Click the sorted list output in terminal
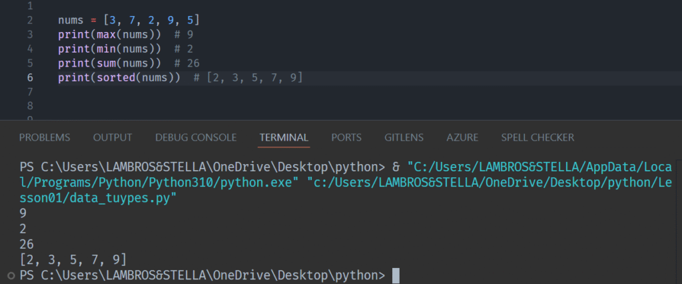The height and width of the screenshot is (284, 682). pyautogui.click(x=73, y=259)
